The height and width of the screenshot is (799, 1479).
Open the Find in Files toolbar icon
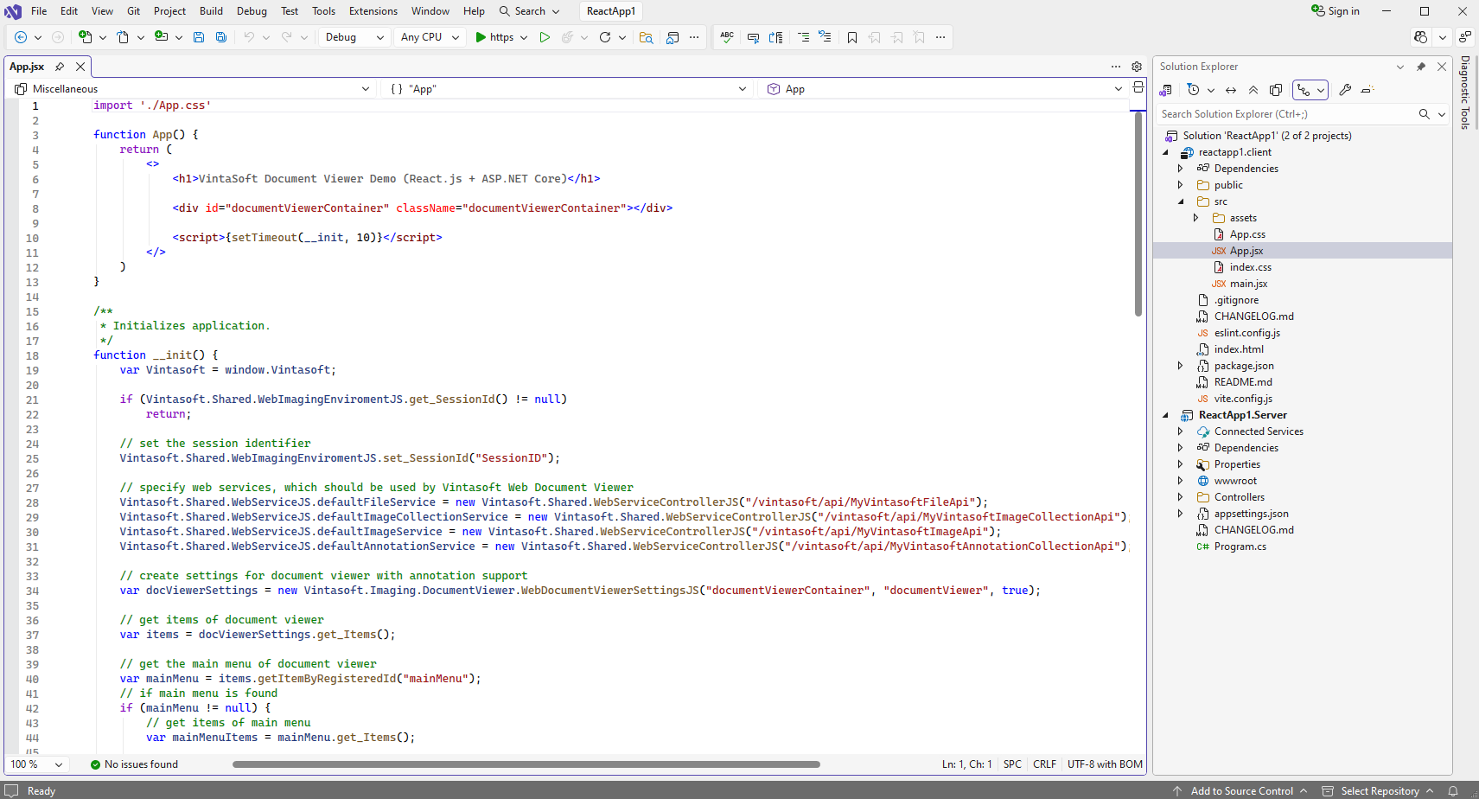click(646, 37)
